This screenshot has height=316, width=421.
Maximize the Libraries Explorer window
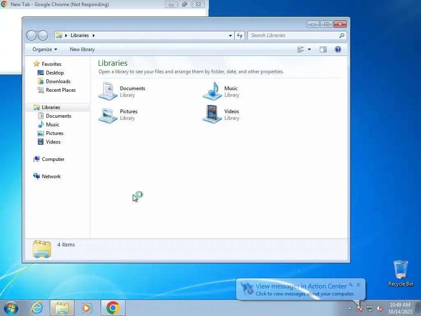[x=326, y=24]
